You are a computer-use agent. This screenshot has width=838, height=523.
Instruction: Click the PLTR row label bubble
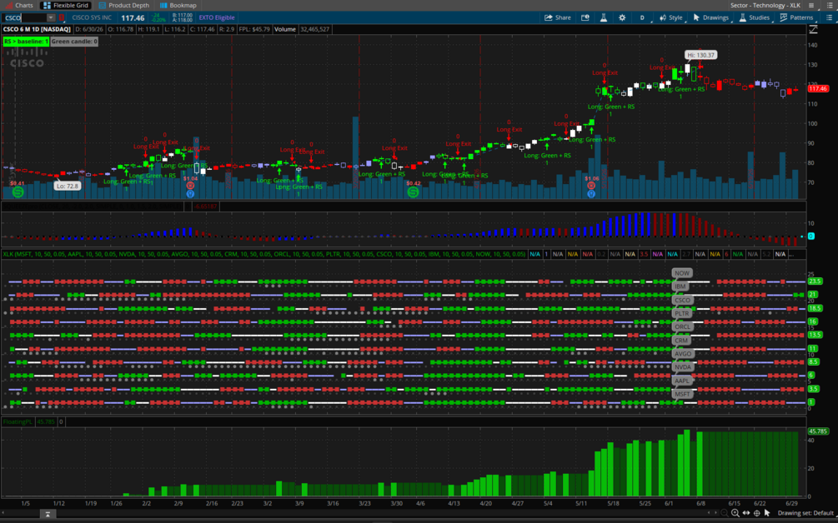[682, 313]
